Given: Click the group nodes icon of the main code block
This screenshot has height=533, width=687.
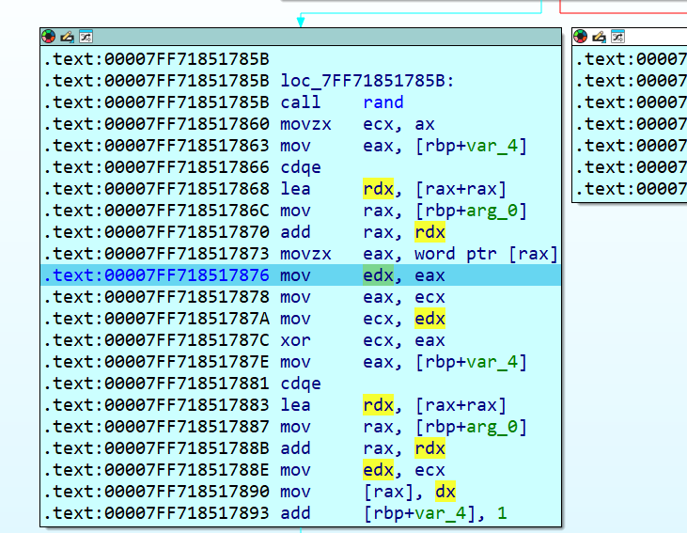Looking at the screenshot, I should (x=86, y=37).
